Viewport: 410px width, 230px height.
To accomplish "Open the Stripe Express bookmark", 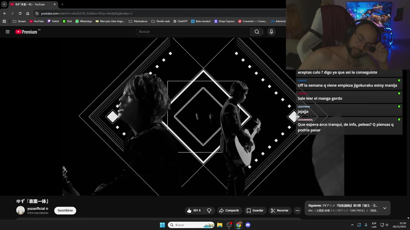I will pyautogui.click(x=224, y=21).
